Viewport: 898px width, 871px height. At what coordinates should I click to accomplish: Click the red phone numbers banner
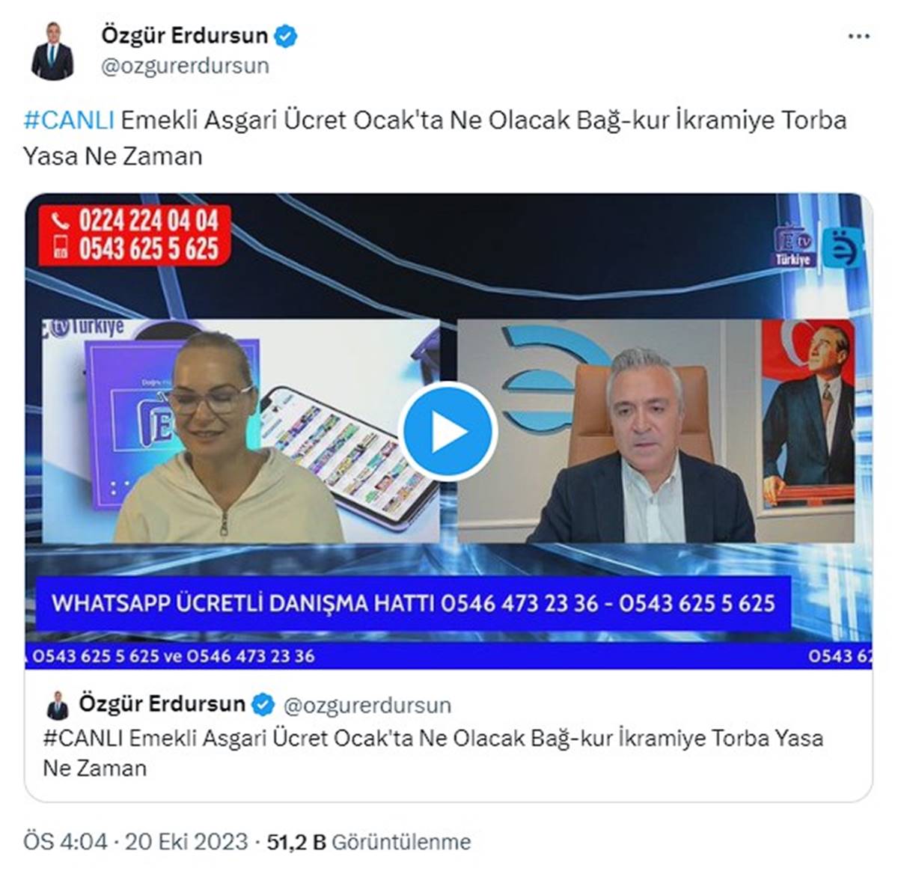click(x=135, y=234)
